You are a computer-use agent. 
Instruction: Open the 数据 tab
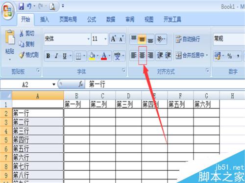click(x=111, y=20)
